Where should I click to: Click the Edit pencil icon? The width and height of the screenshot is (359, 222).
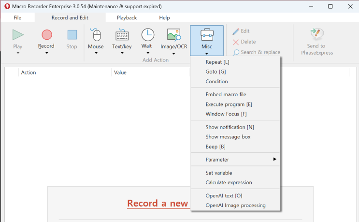pyautogui.click(x=236, y=31)
